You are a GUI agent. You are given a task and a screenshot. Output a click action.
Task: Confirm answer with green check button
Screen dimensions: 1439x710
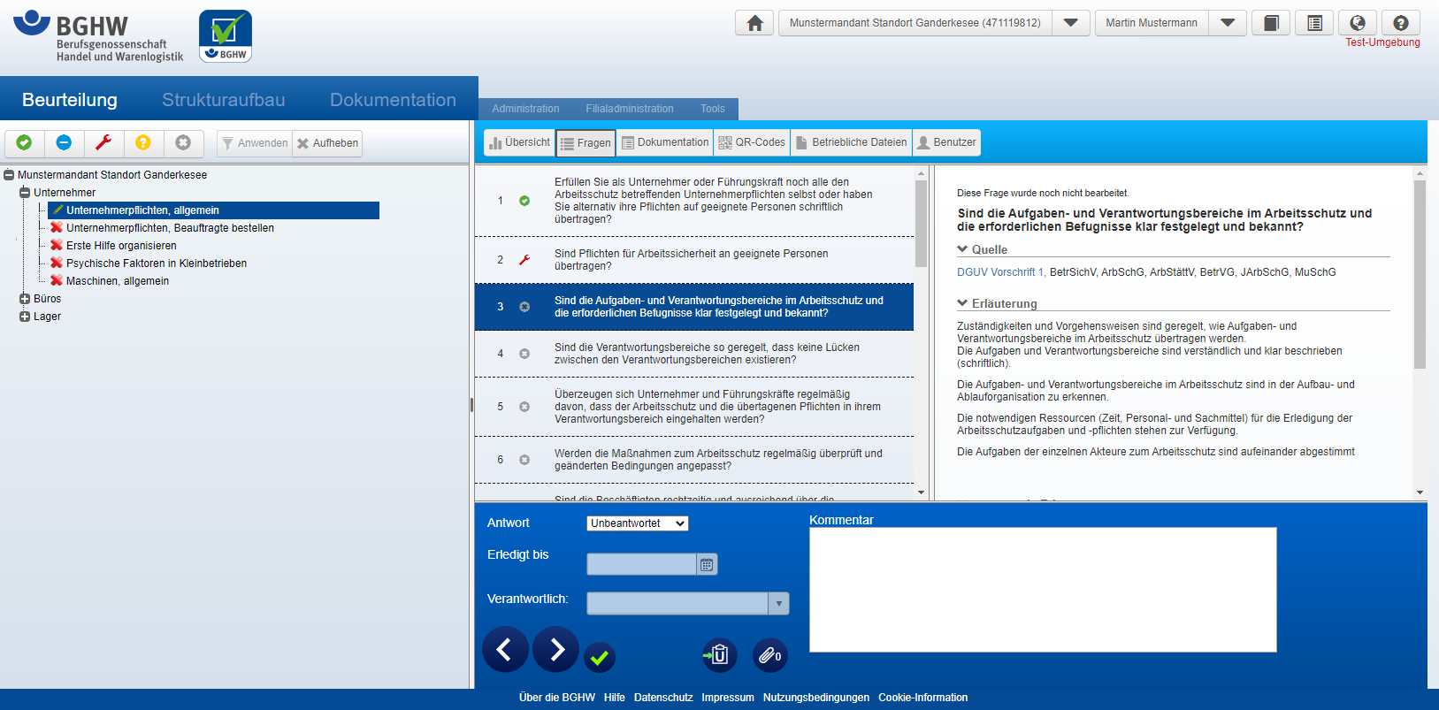[600, 657]
